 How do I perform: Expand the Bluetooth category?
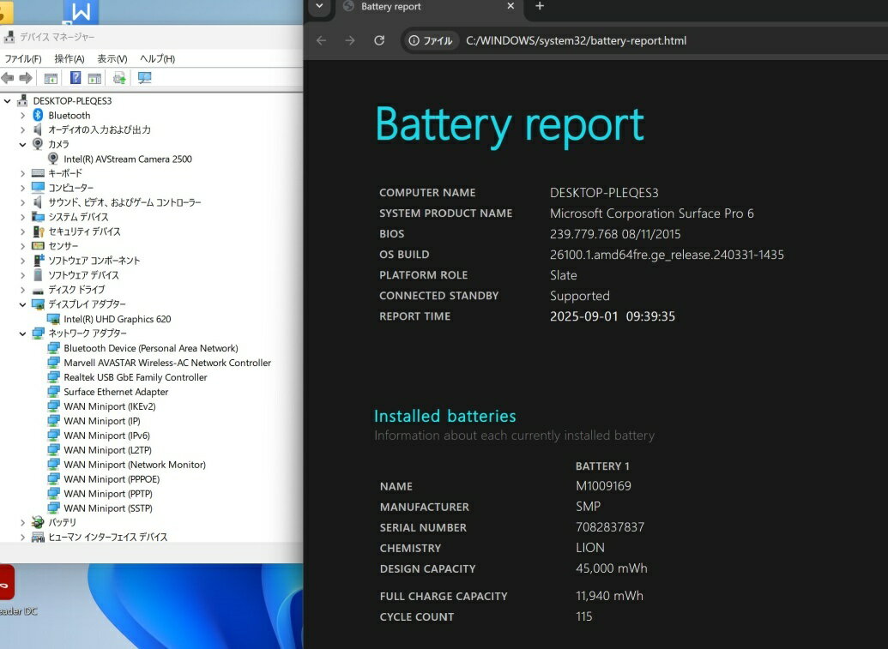pos(23,115)
